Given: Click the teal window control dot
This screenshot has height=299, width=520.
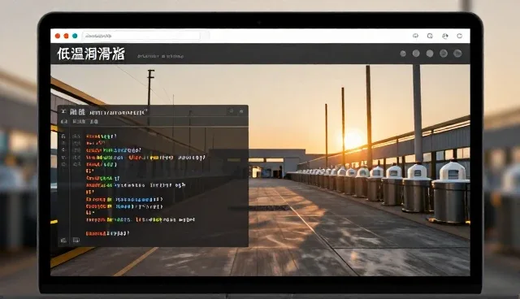Looking at the screenshot, I should pyautogui.click(x=75, y=36).
